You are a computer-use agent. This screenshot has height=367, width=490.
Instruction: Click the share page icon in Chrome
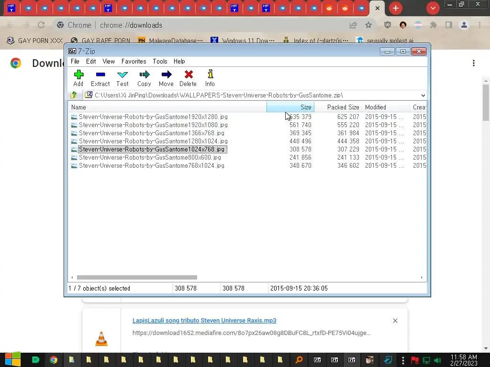point(353,25)
